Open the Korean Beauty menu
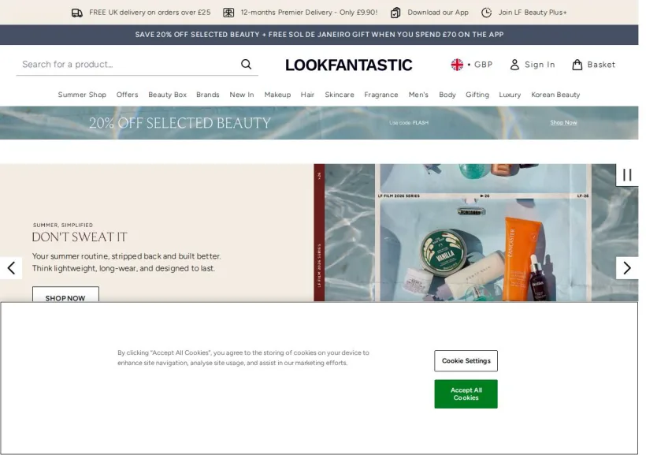Image resolution: width=646 pixels, height=455 pixels. (555, 95)
